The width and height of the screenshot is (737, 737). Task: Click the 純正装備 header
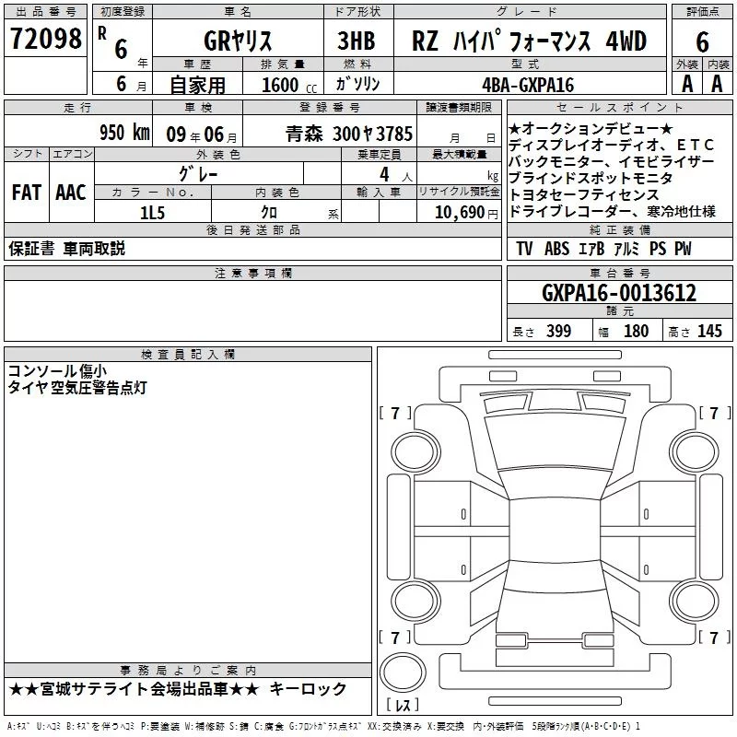coord(619,229)
